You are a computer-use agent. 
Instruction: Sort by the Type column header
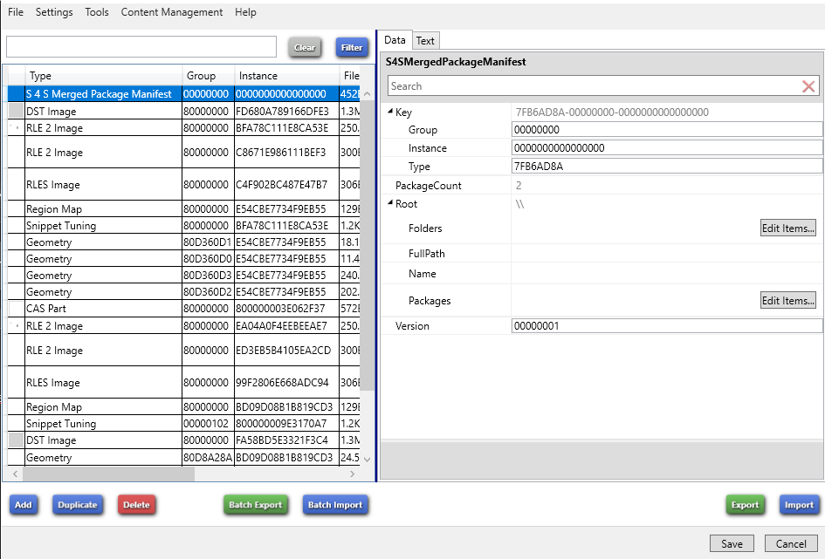click(x=104, y=76)
